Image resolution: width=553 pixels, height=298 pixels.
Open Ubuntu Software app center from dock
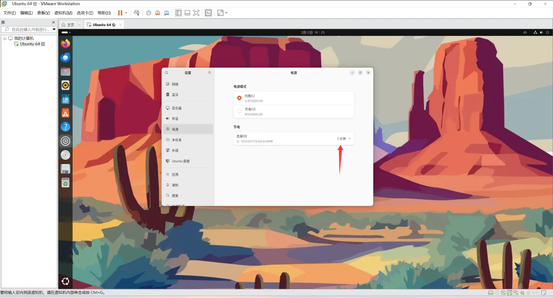tap(65, 113)
